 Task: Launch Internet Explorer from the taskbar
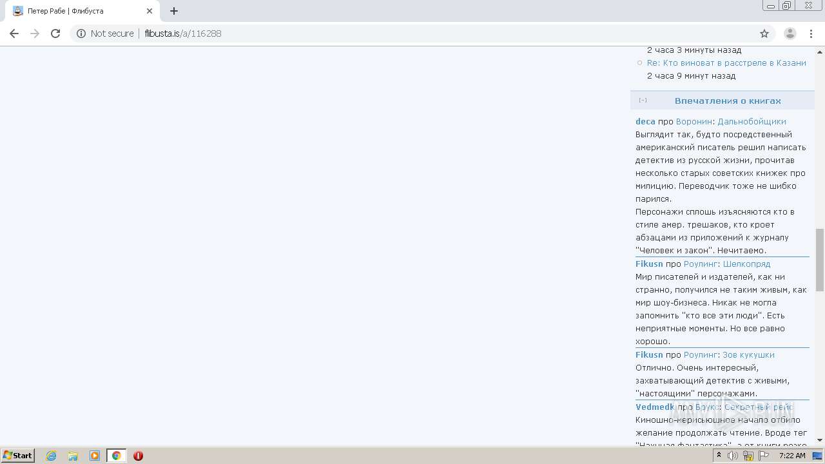click(x=51, y=456)
